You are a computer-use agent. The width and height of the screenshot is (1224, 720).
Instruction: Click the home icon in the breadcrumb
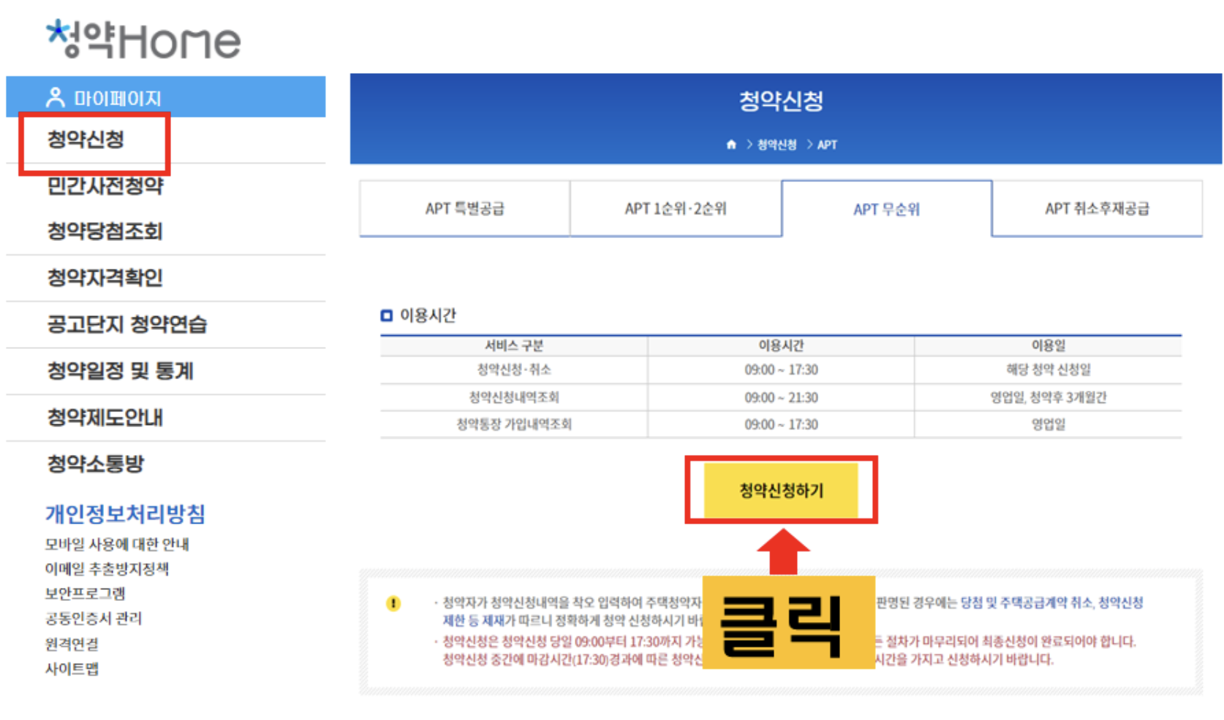tap(730, 145)
